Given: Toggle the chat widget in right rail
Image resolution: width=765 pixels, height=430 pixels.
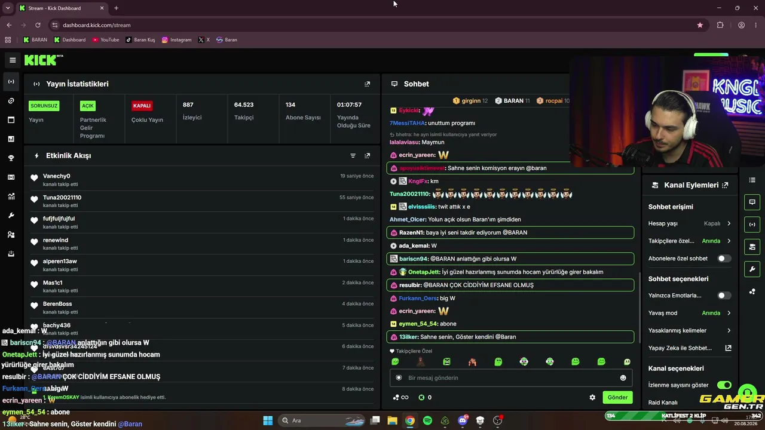Looking at the screenshot, I should click(x=752, y=202).
